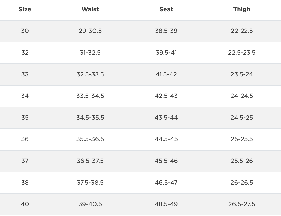
Task: Select size 33 row label
Action: tap(25, 74)
